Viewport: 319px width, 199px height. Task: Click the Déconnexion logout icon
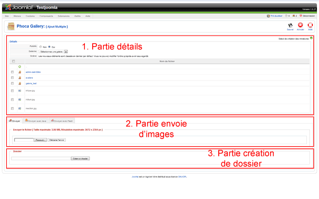point(301,16)
